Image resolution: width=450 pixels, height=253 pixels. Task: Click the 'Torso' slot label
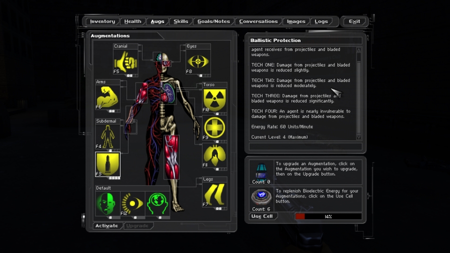click(x=208, y=85)
